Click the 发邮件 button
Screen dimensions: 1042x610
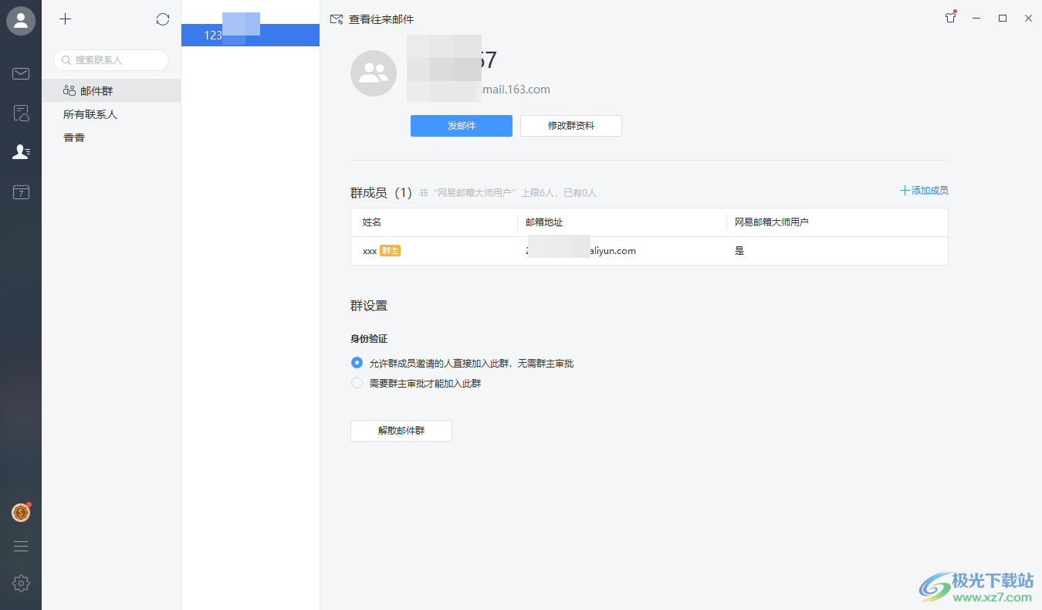coord(462,126)
